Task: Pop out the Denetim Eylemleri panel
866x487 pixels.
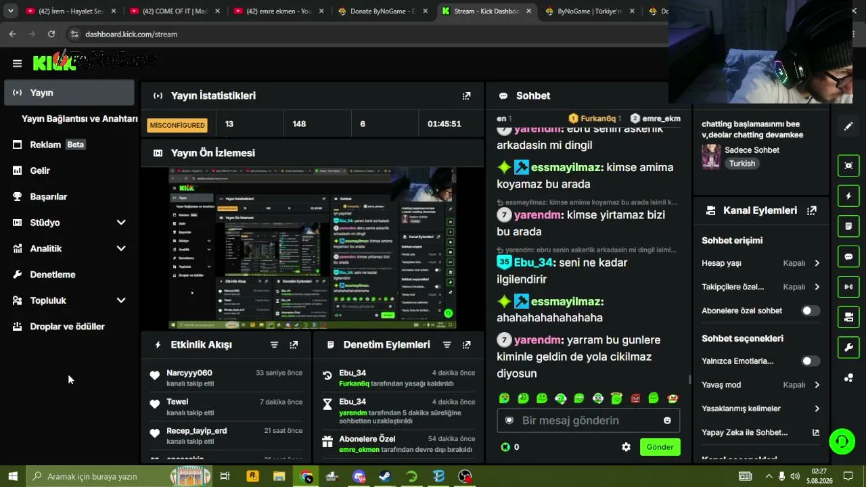Action: [x=466, y=345]
